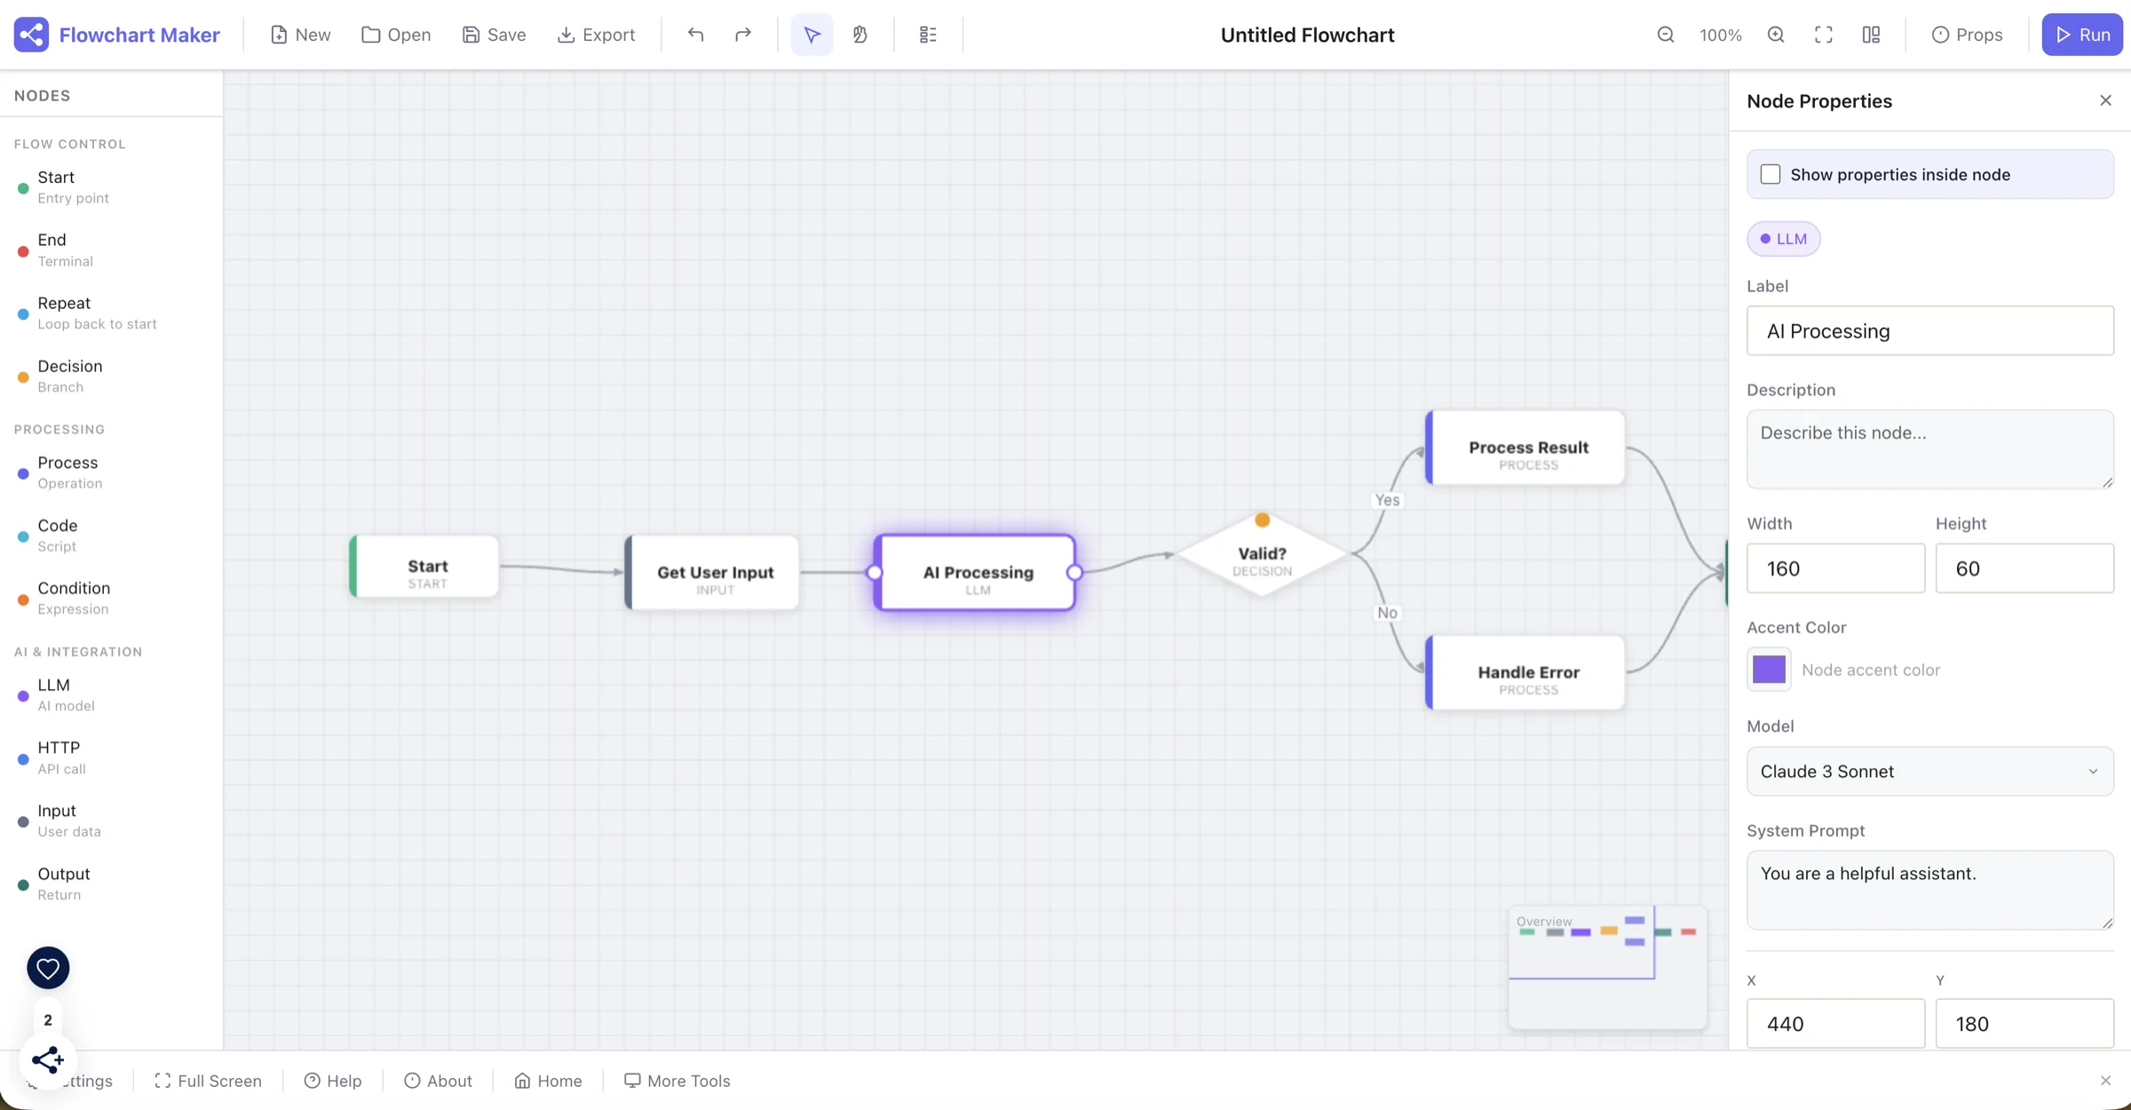Save the current flowchart
The height and width of the screenshot is (1110, 2131).
(x=494, y=35)
